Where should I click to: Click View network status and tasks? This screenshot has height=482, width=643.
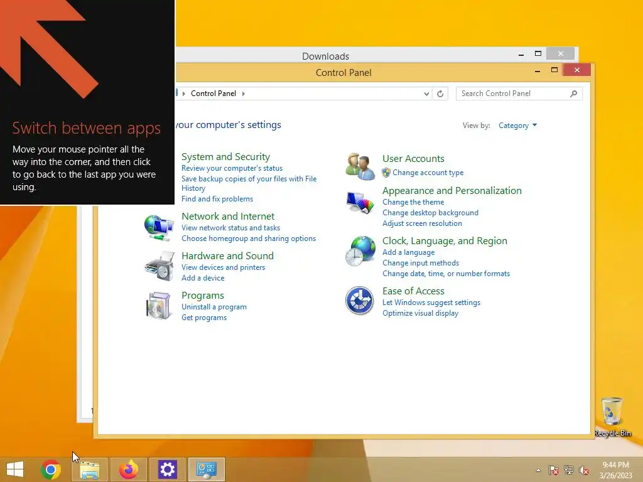[230, 228]
